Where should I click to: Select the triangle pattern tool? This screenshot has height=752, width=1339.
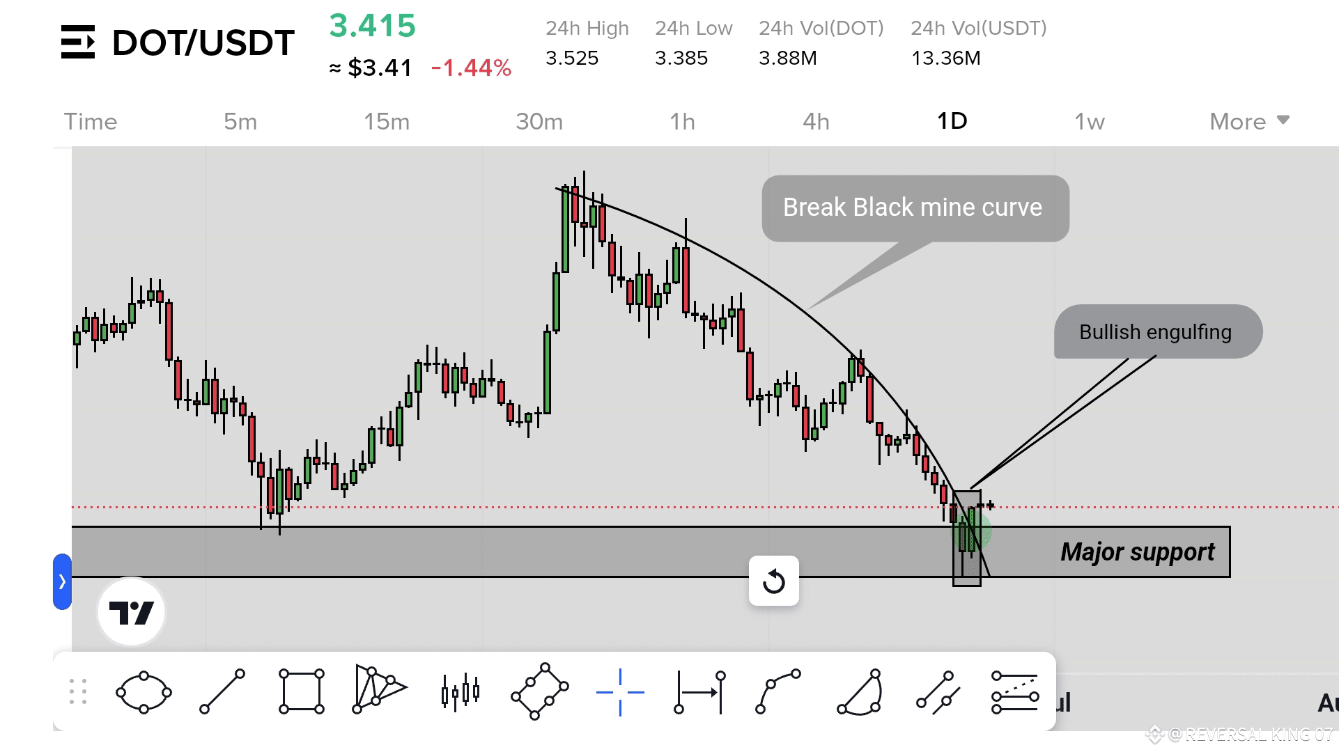coord(378,690)
